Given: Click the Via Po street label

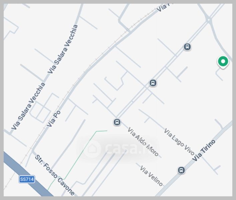Looking at the screenshot, I should (x=53, y=119).
